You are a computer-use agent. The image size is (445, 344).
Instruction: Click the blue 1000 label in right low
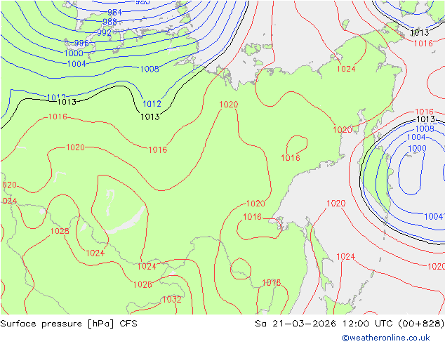click(x=417, y=148)
